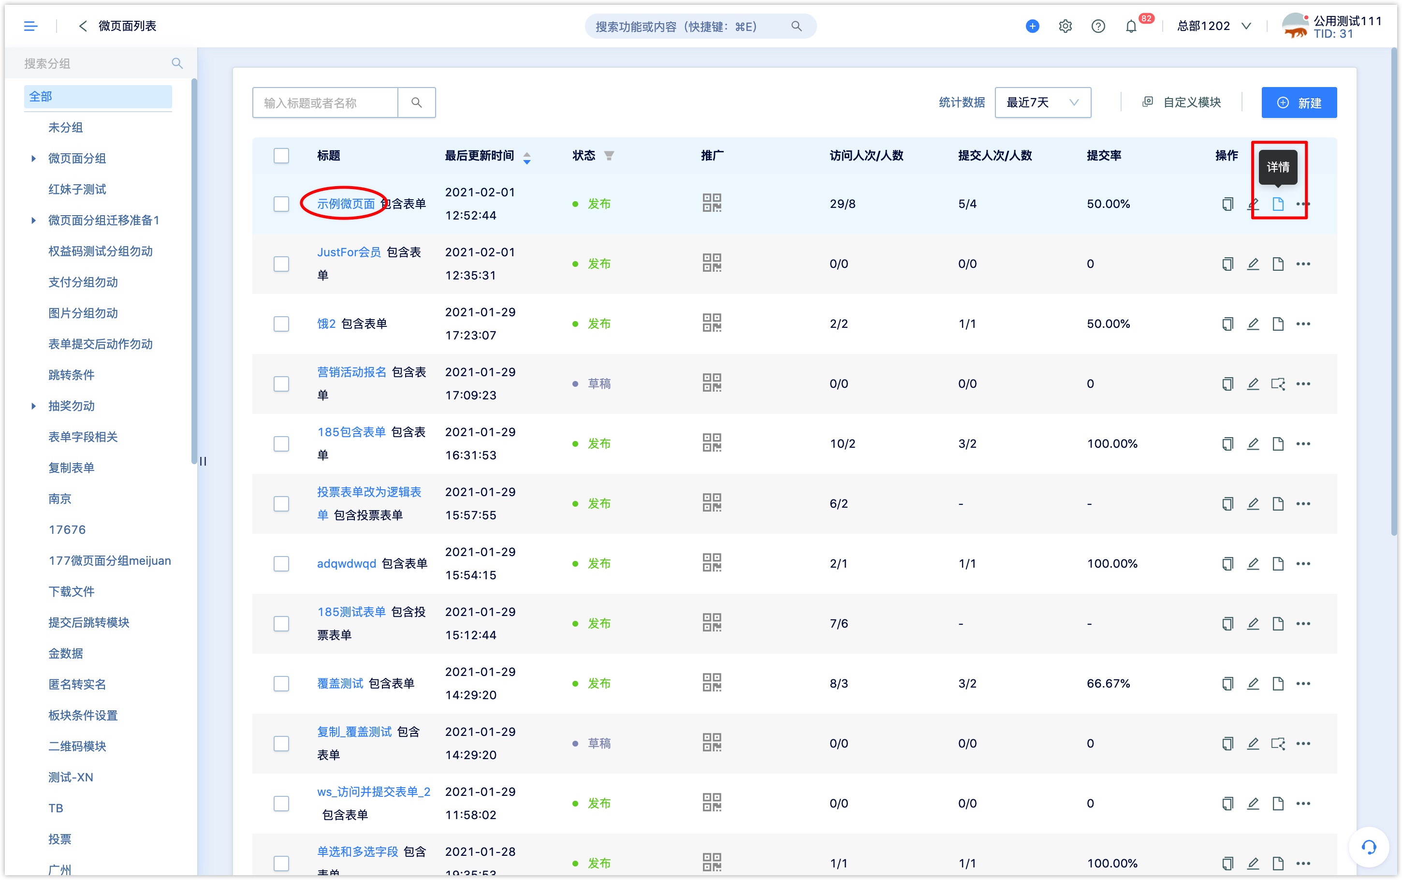This screenshot has width=1402, height=880.
Task: Click the 新建 button
Action: point(1299,103)
